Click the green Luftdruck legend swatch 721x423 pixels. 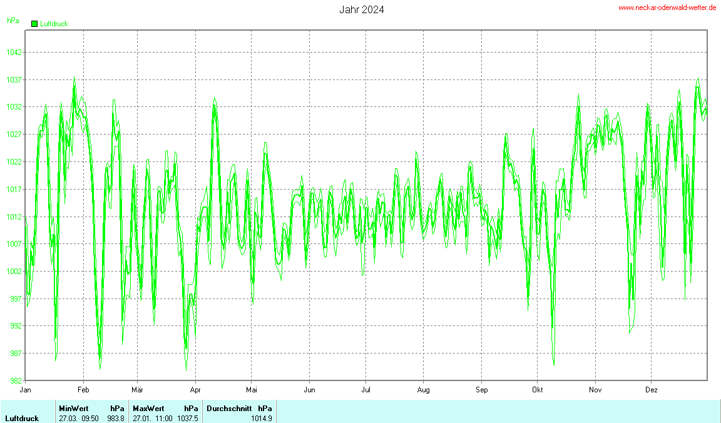coord(34,24)
